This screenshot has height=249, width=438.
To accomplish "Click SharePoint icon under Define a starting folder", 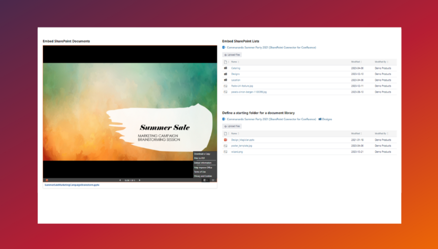I will coord(224,119).
